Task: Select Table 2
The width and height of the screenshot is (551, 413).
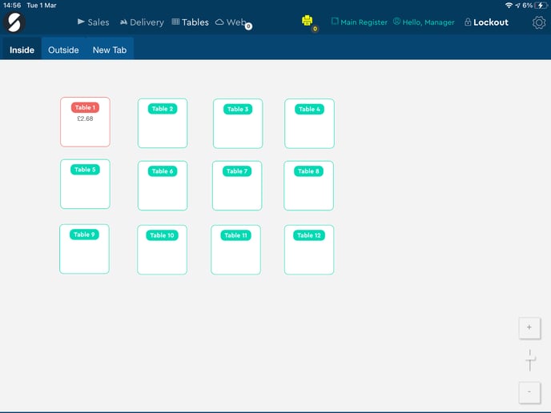Action: [163, 123]
